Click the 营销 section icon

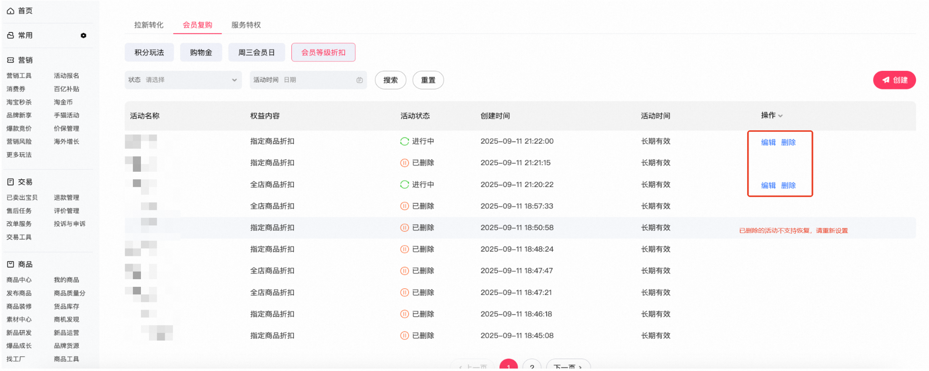(10, 60)
